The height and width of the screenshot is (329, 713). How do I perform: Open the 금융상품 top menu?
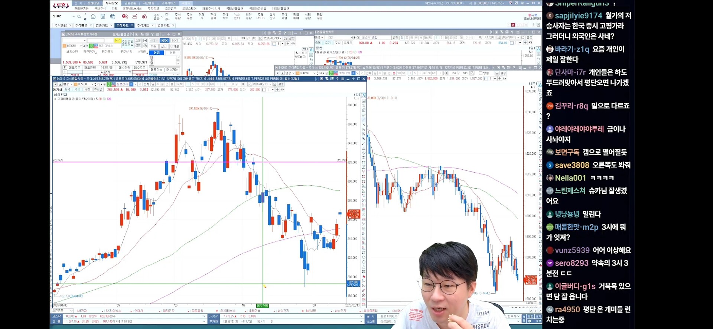tap(130, 3)
